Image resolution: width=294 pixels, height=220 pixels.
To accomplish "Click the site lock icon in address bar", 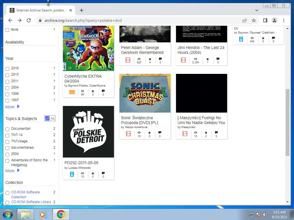I will [40, 20].
